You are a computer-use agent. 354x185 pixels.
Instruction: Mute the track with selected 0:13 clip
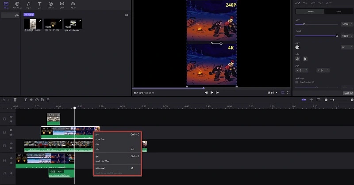(11, 135)
